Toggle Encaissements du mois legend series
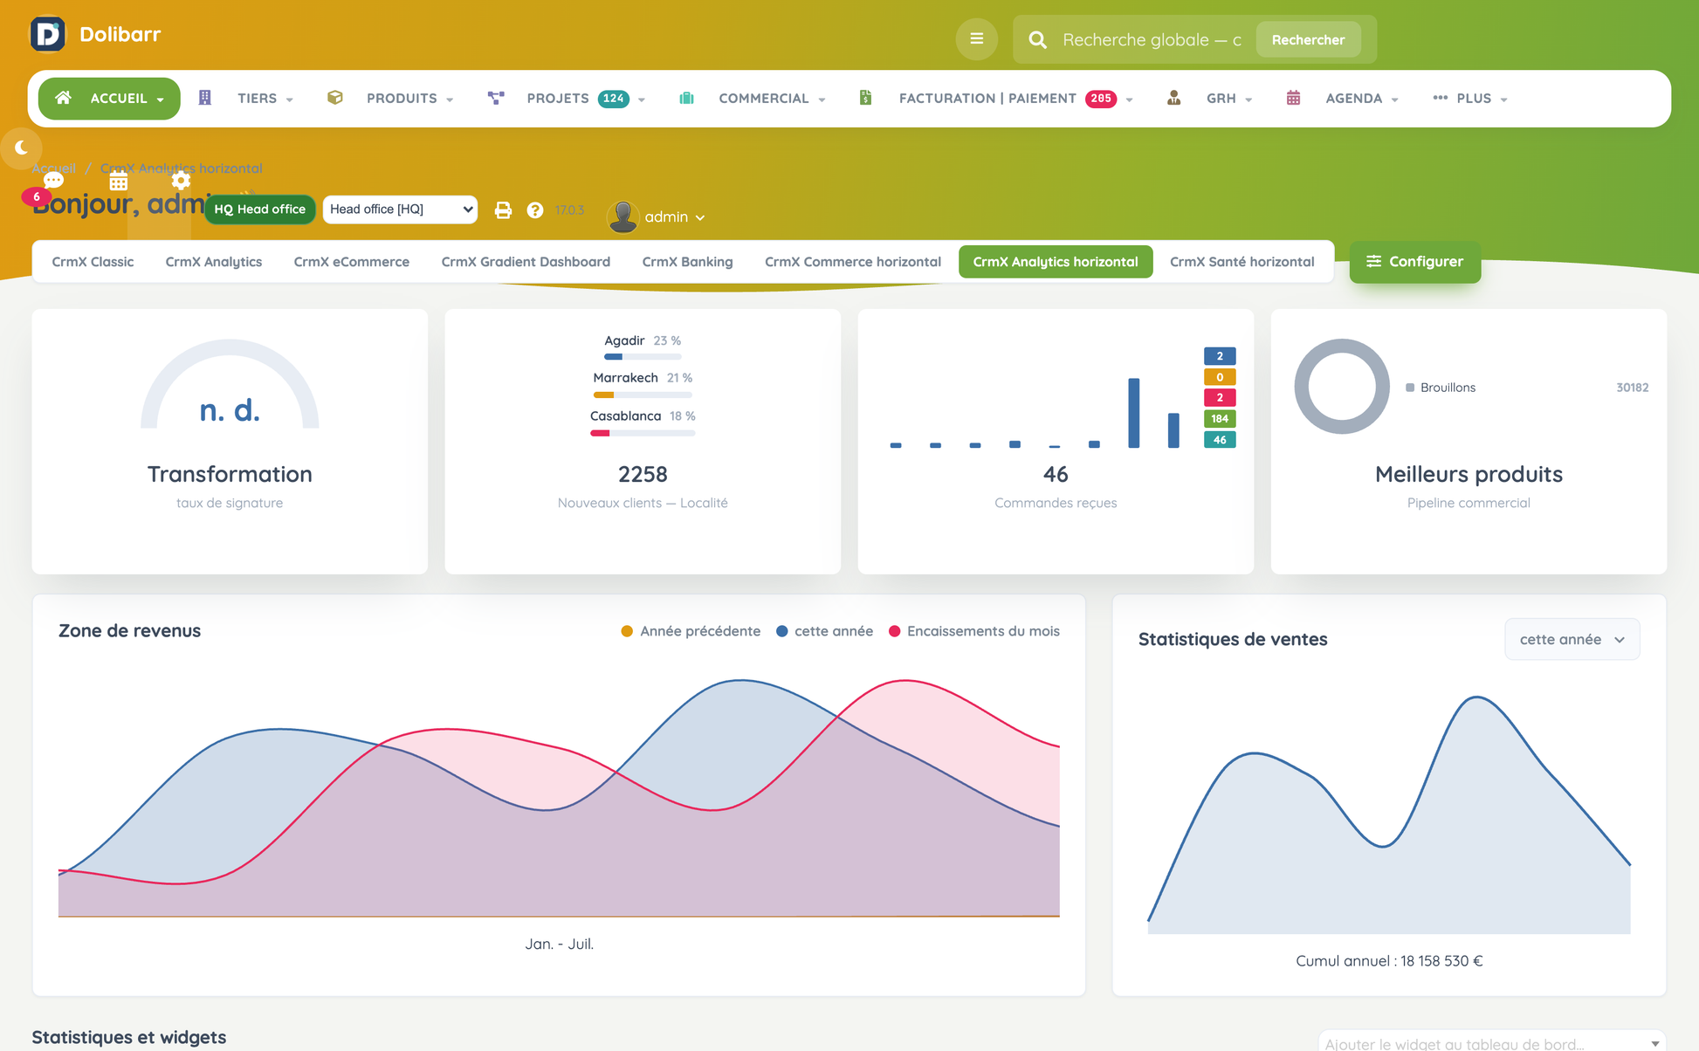Viewport: 1699px width, 1051px height. coord(973,631)
